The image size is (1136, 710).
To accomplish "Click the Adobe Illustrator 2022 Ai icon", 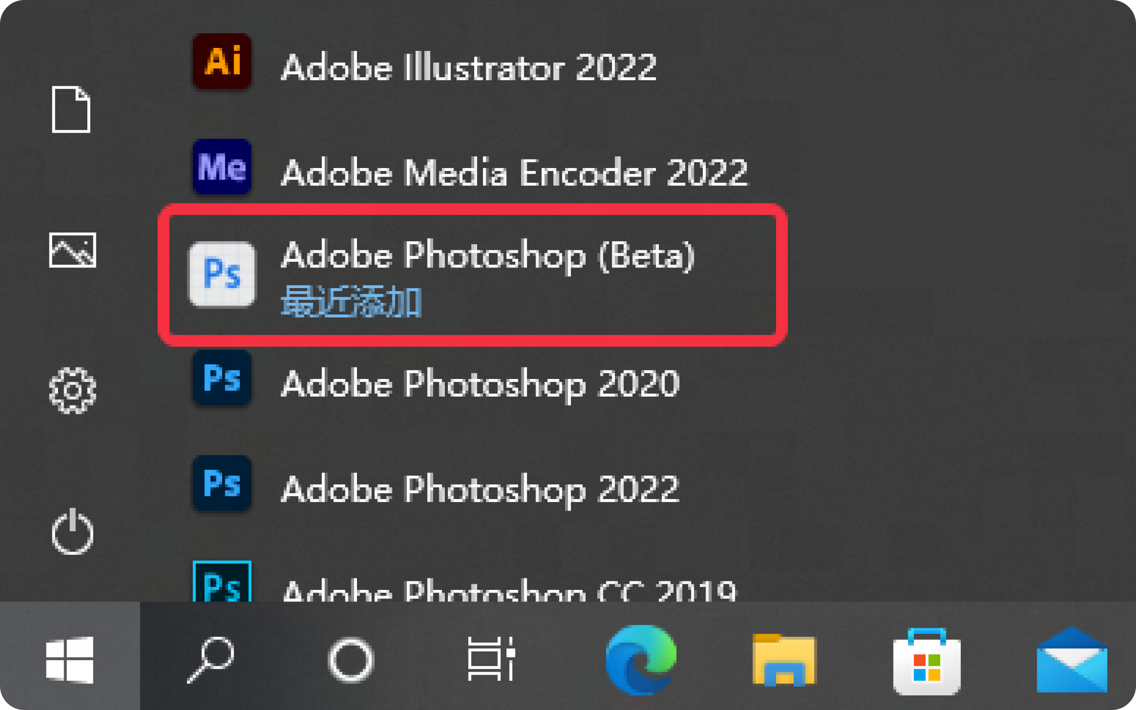I will [222, 62].
